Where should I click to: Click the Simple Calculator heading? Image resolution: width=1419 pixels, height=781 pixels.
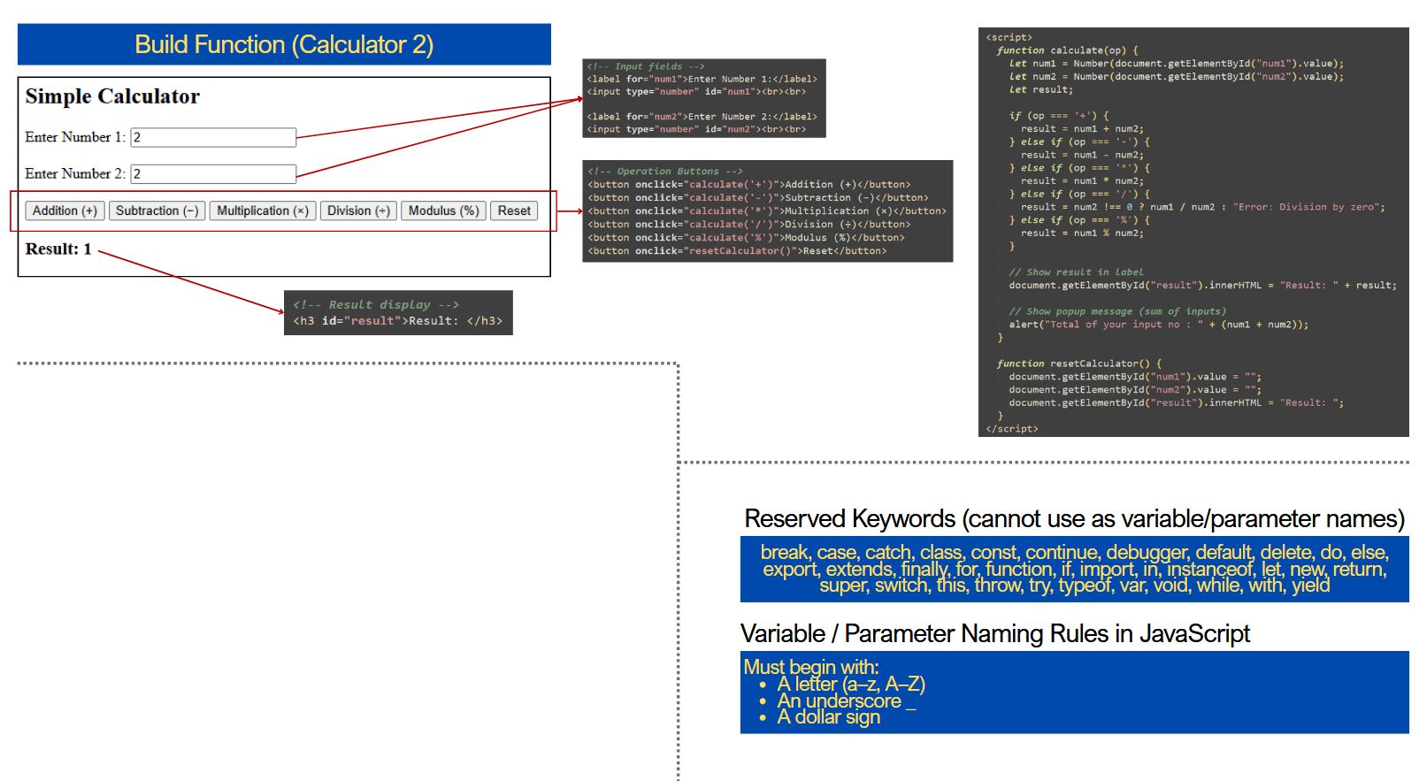(x=112, y=96)
